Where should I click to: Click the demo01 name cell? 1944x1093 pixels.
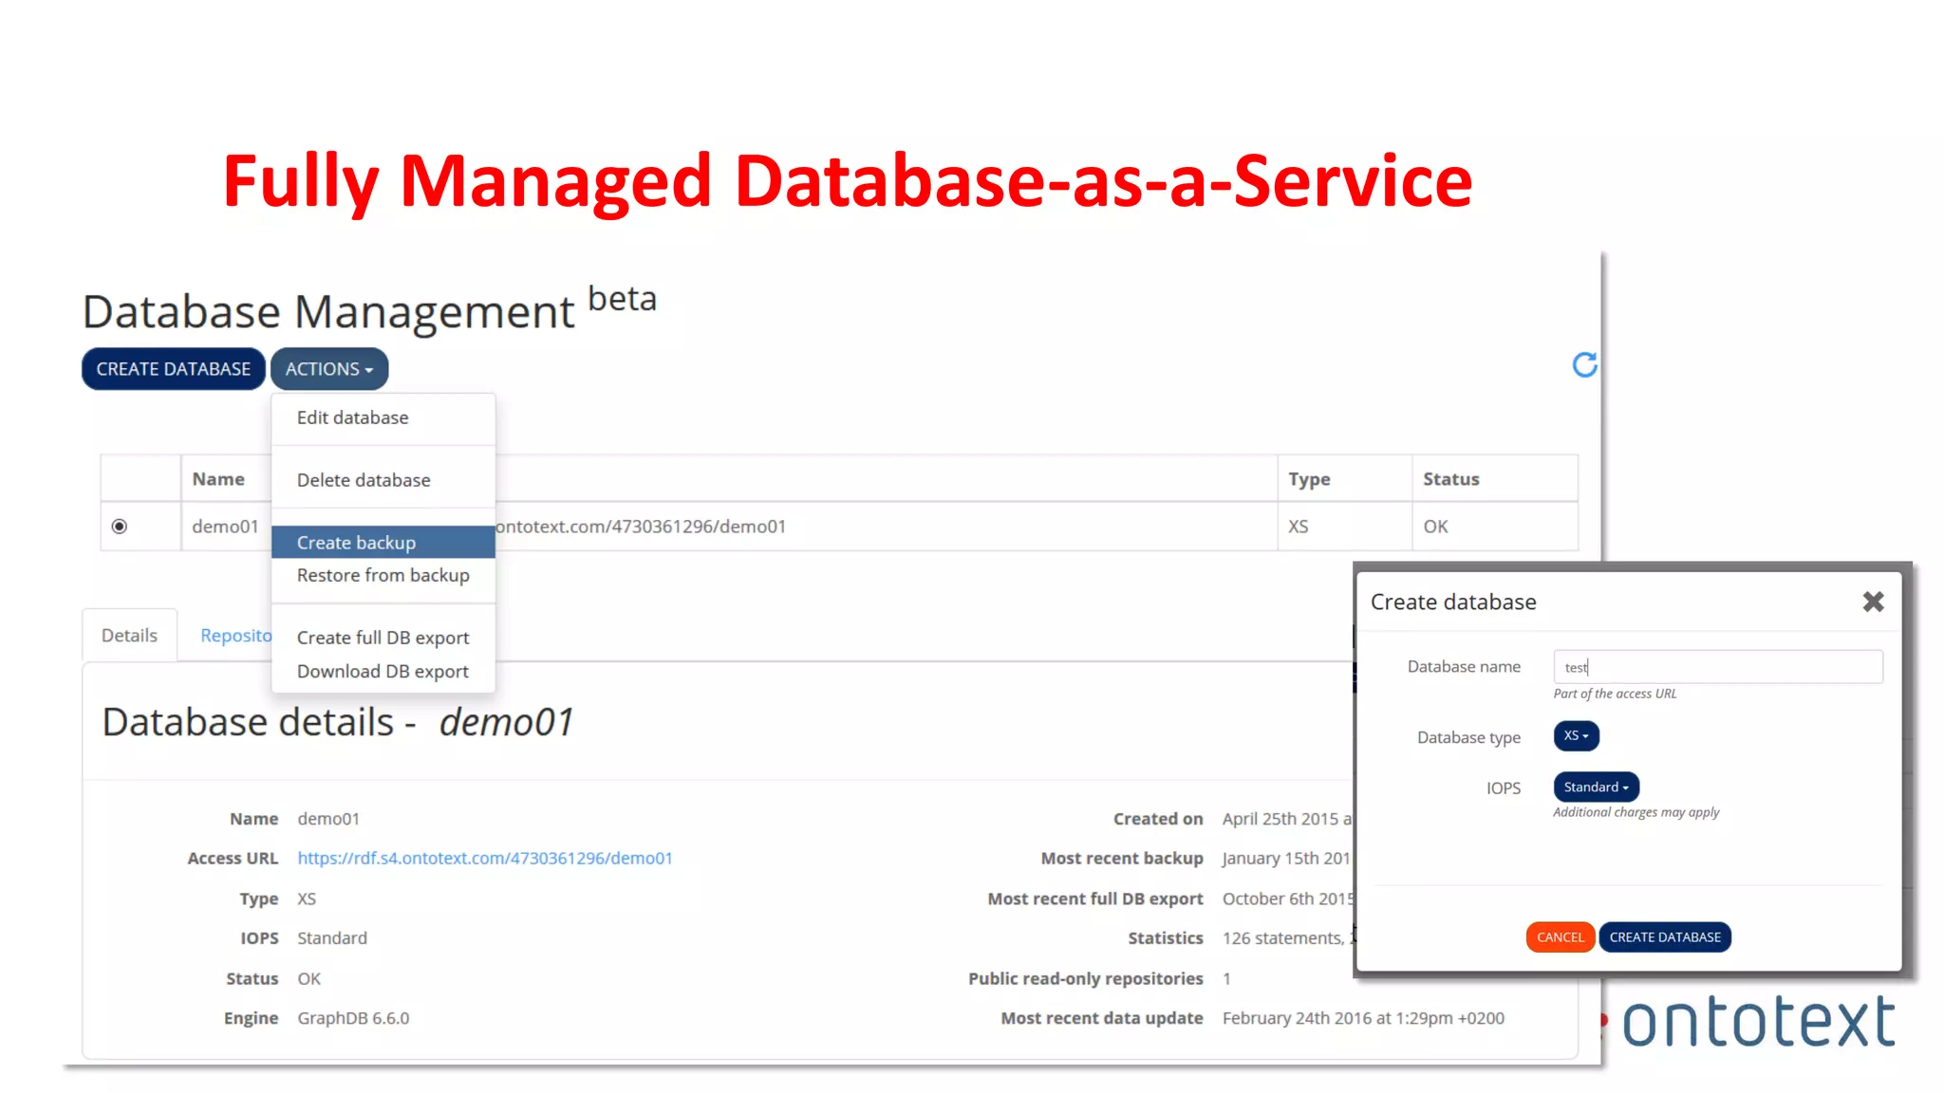[225, 527]
